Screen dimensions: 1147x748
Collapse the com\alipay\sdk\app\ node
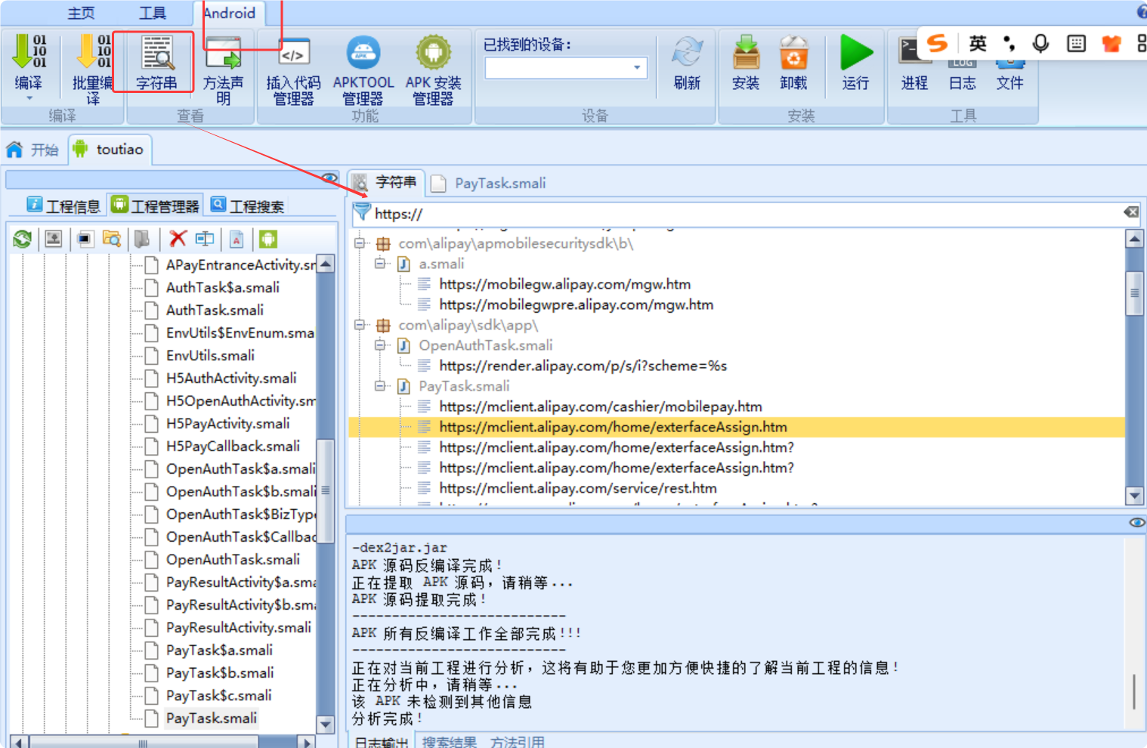pos(360,325)
